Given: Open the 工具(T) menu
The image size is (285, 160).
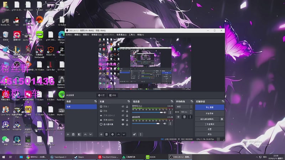Looking at the screenshot, I should (x=132, y=34).
